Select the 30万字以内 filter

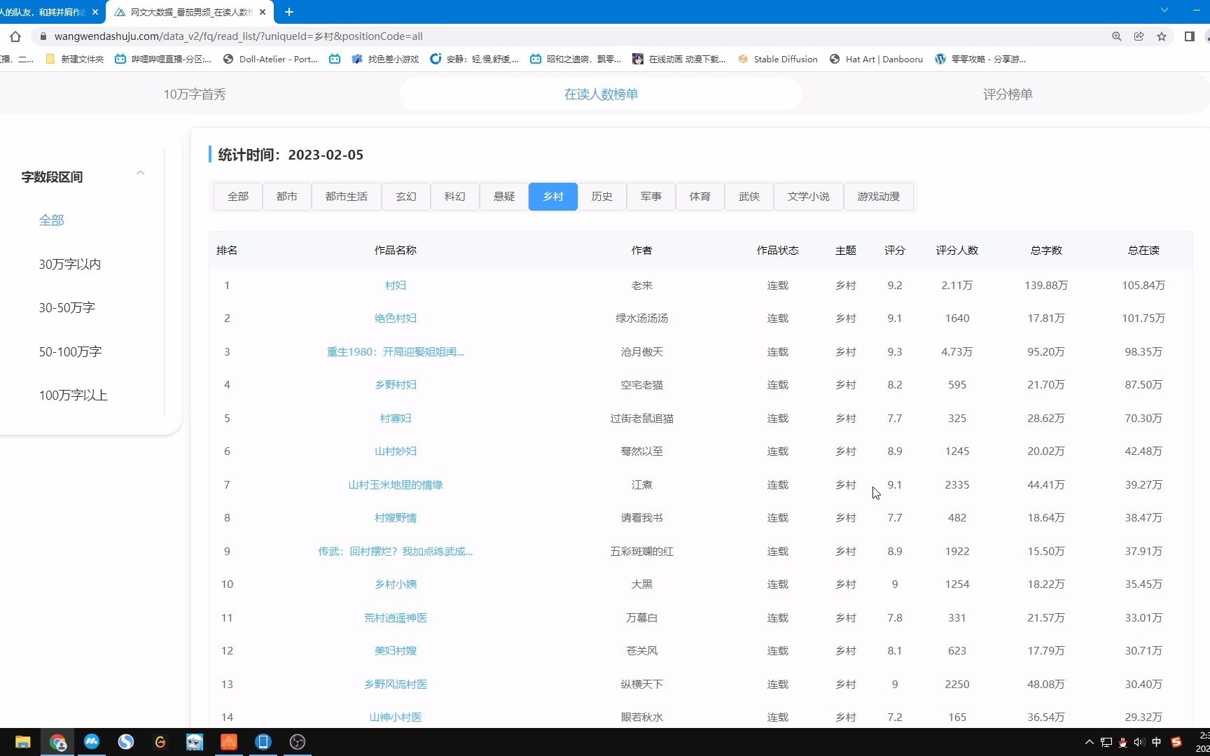pos(70,265)
